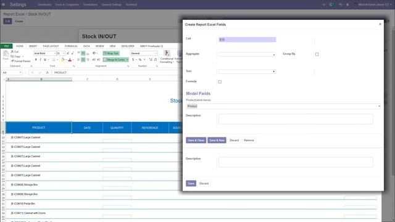Open the Merge & Center dropdown
Screen dimensions: 395x222
point(127,60)
